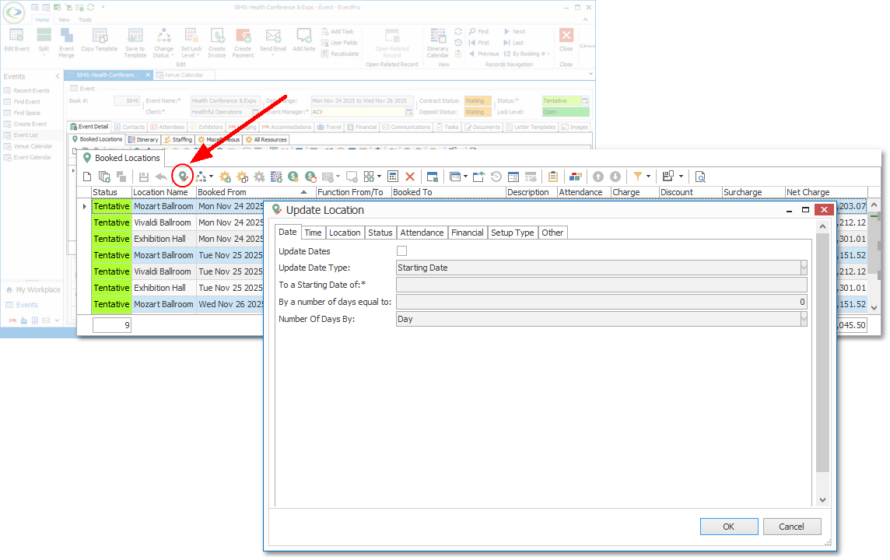890x560 pixels.
Task: Open Change Status dropdown in the ribbon
Action: 163,43
